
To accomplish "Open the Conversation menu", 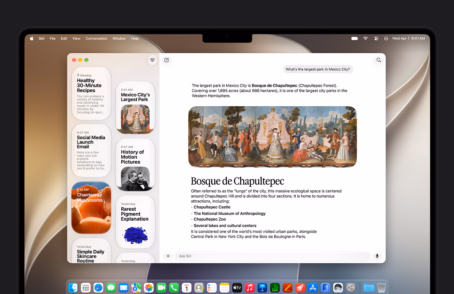I will 96,38.
